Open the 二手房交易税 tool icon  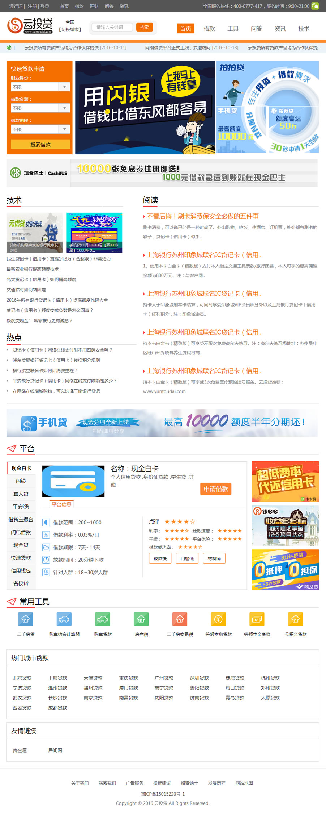point(180,619)
